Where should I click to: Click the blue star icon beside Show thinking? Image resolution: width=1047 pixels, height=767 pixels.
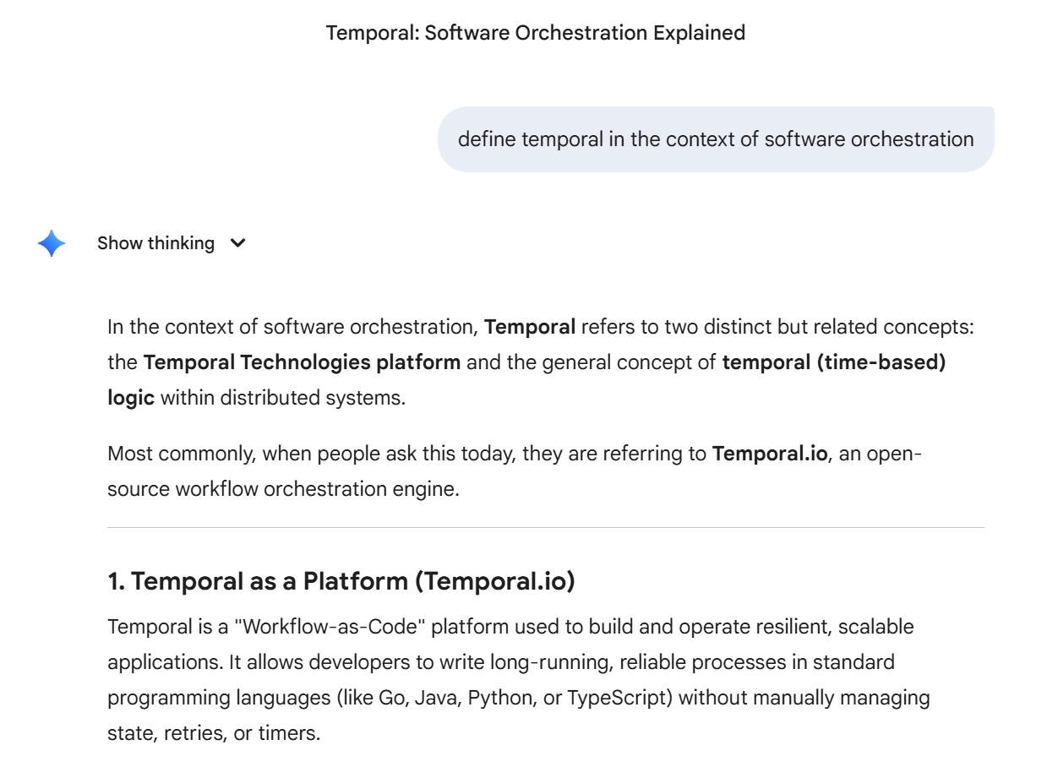(50, 243)
